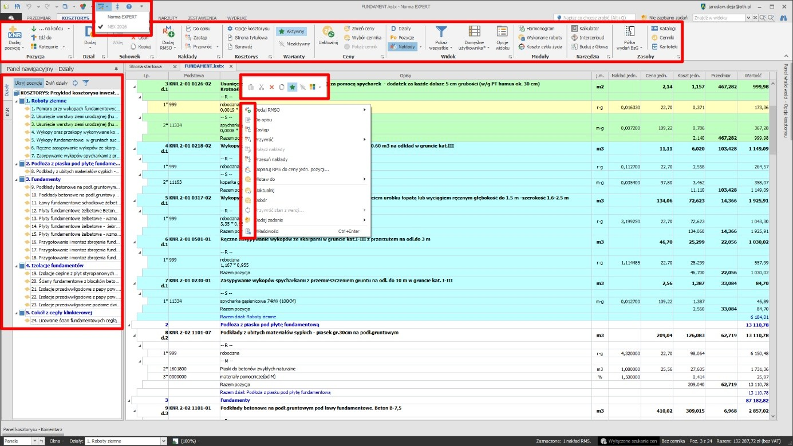This screenshot has width=793, height=446.
Task: Click Zastąp in Nakłady group
Action: pos(196,38)
